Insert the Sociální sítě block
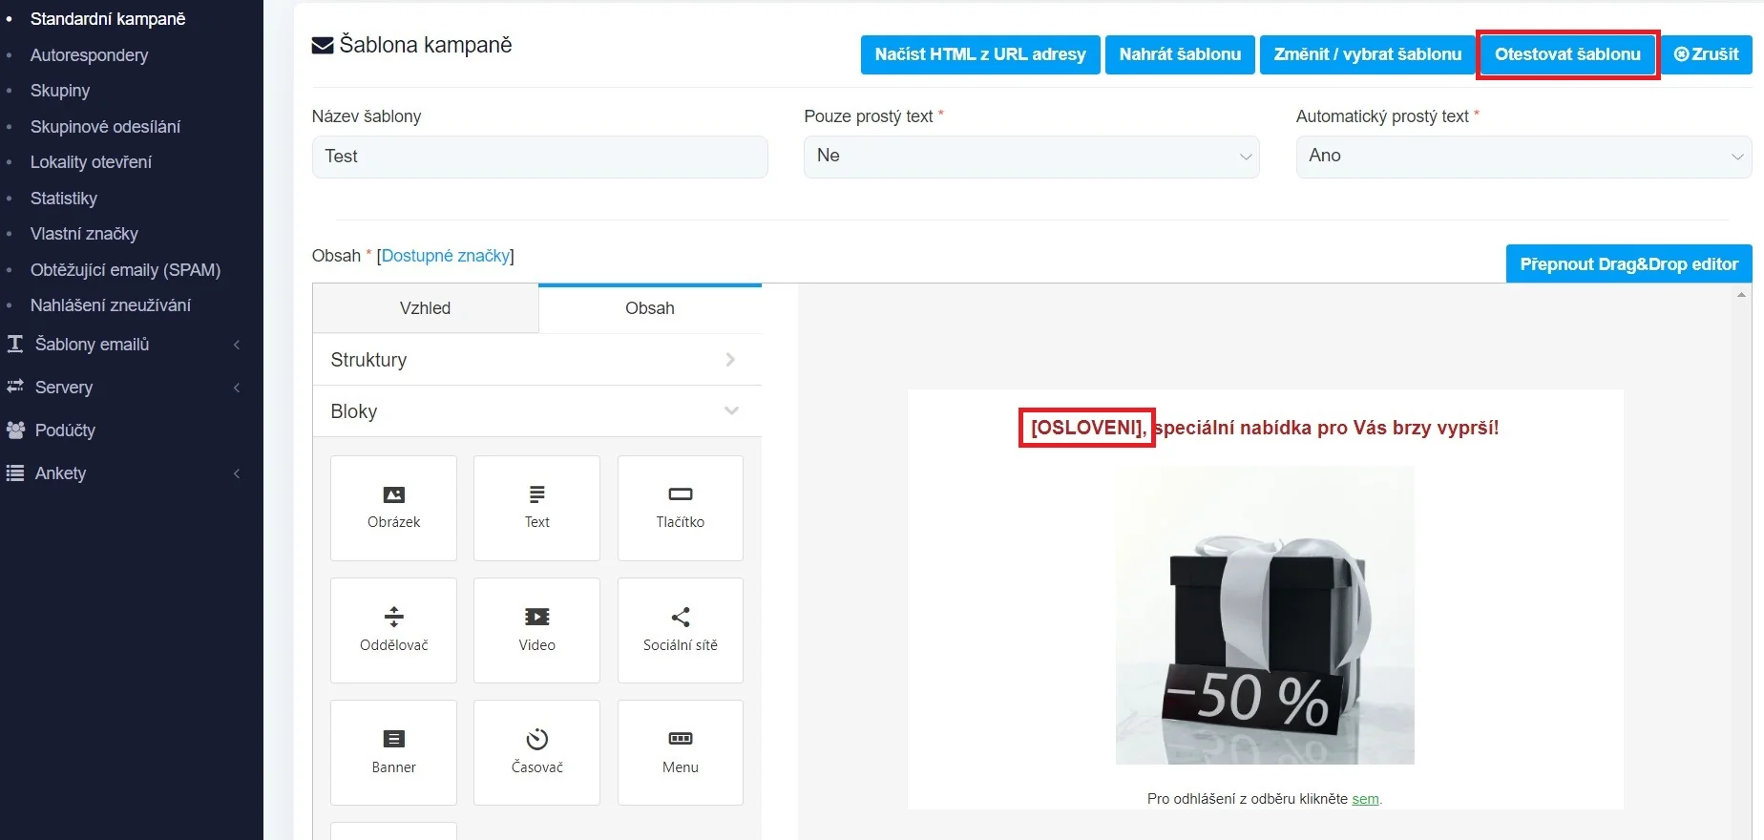The width and height of the screenshot is (1764, 840). pyautogui.click(x=680, y=629)
